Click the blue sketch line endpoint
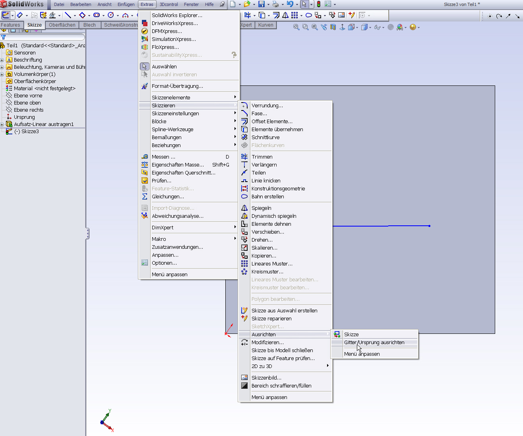 (x=429, y=226)
